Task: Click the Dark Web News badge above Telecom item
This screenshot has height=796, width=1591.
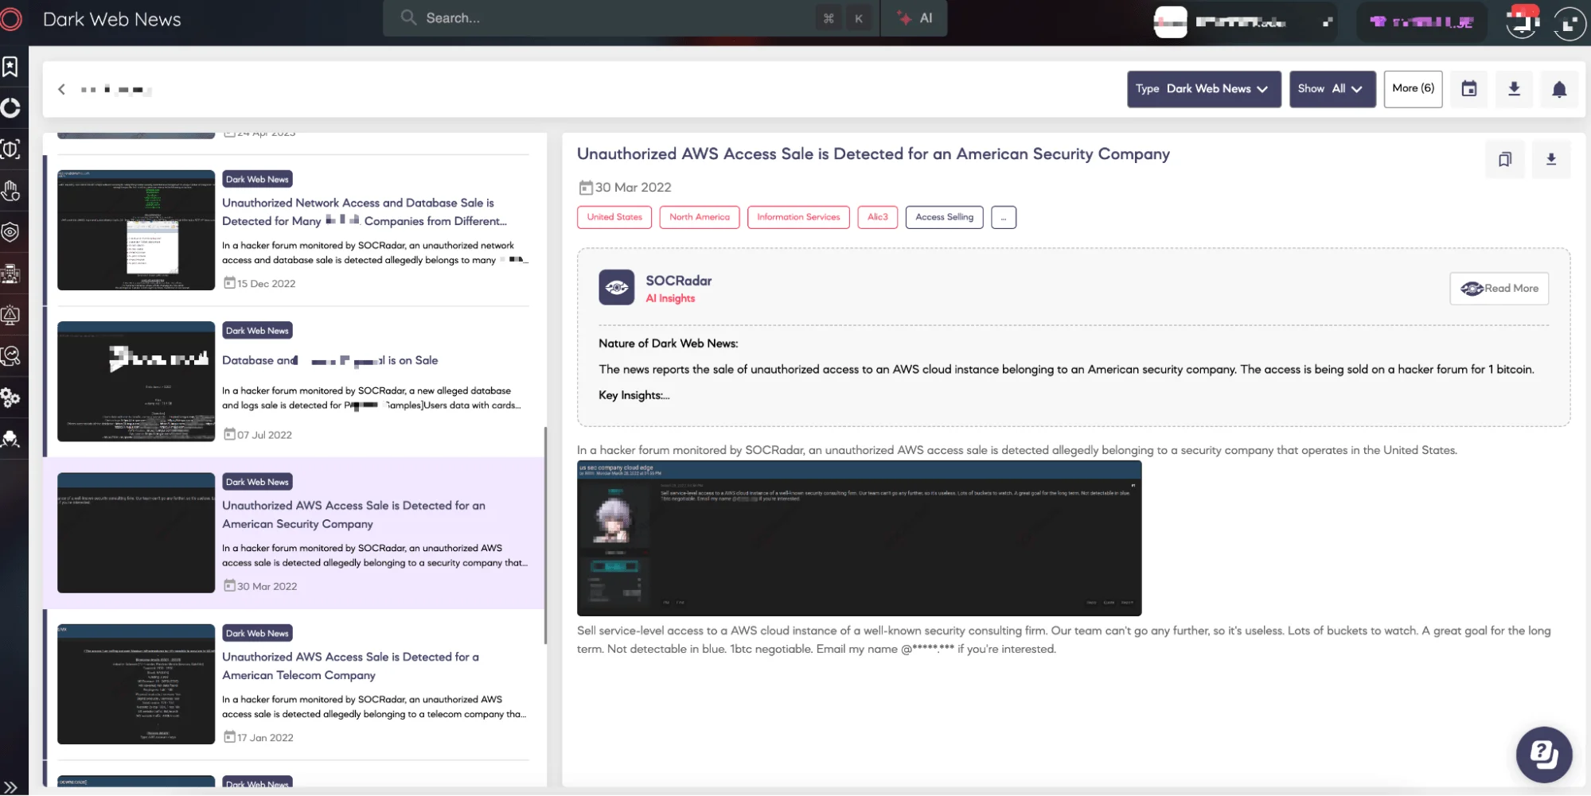Action: pyautogui.click(x=257, y=633)
